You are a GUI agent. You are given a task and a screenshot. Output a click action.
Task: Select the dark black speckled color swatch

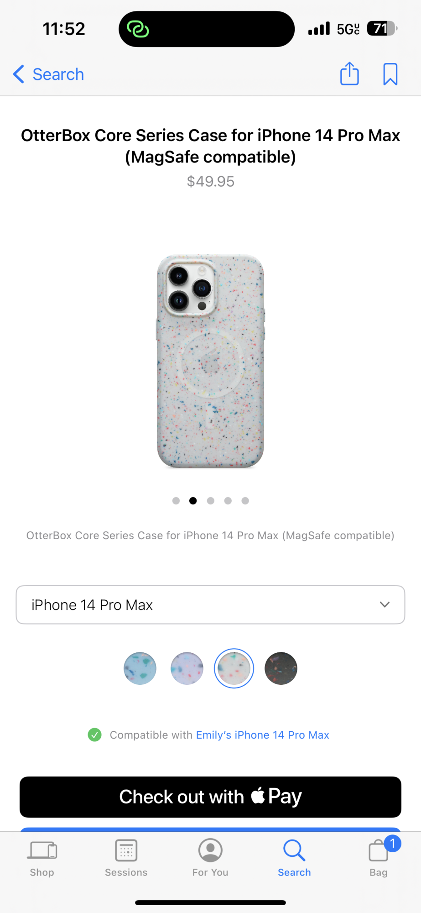281,668
